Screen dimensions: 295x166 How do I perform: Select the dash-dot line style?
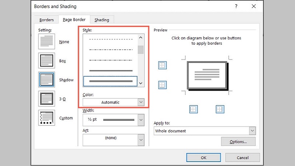pos(111,50)
